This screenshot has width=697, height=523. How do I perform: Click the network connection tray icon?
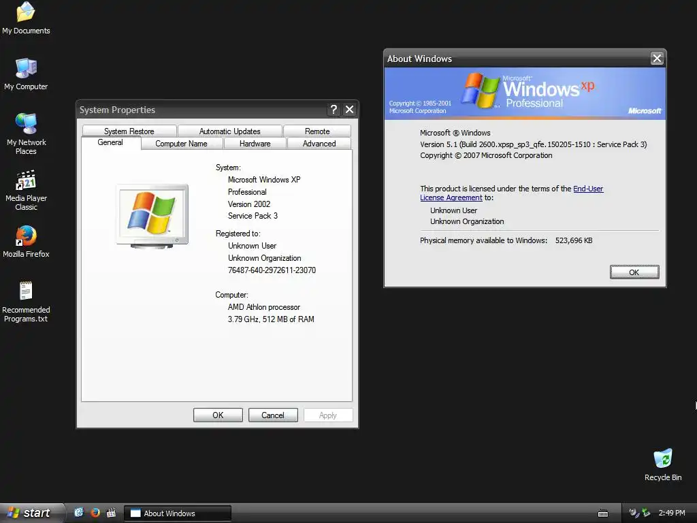tap(646, 513)
